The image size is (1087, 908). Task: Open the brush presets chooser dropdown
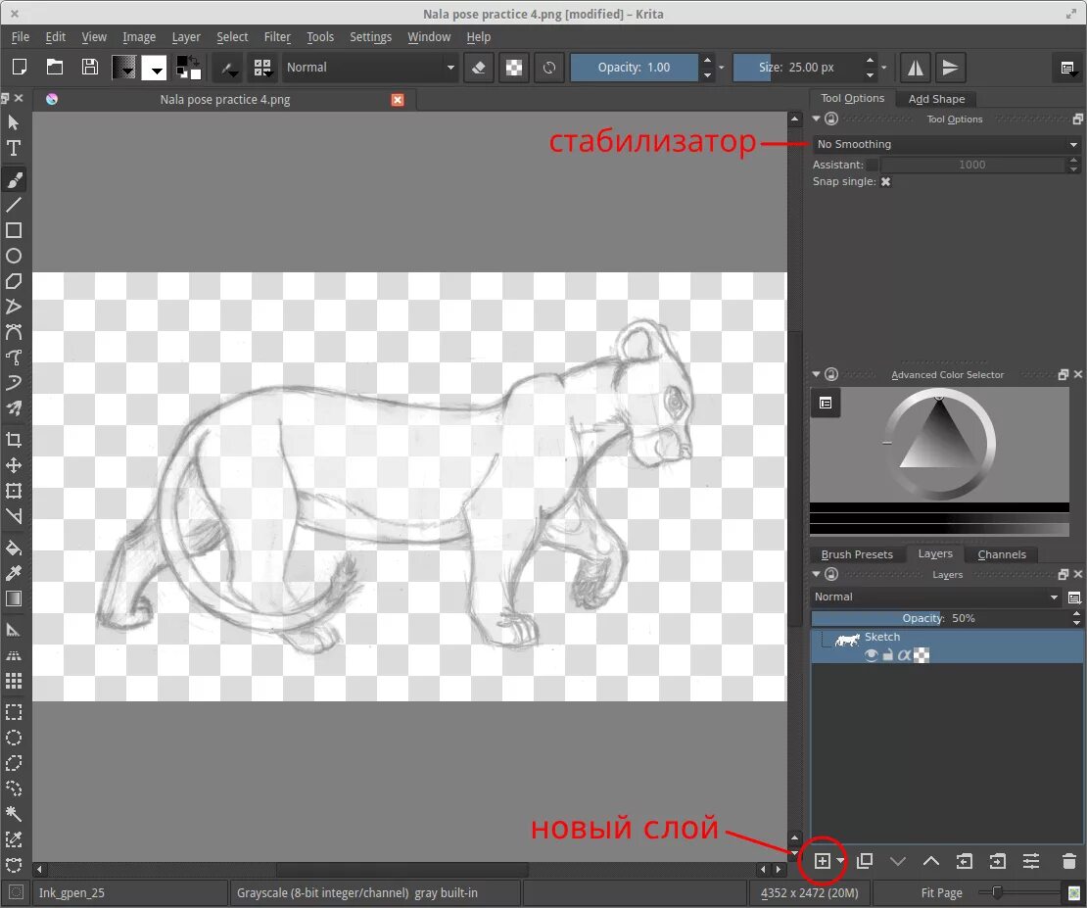262,68
